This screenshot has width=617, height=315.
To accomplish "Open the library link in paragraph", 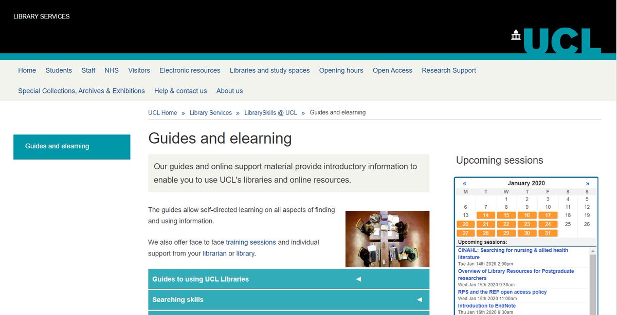I will coord(245,253).
